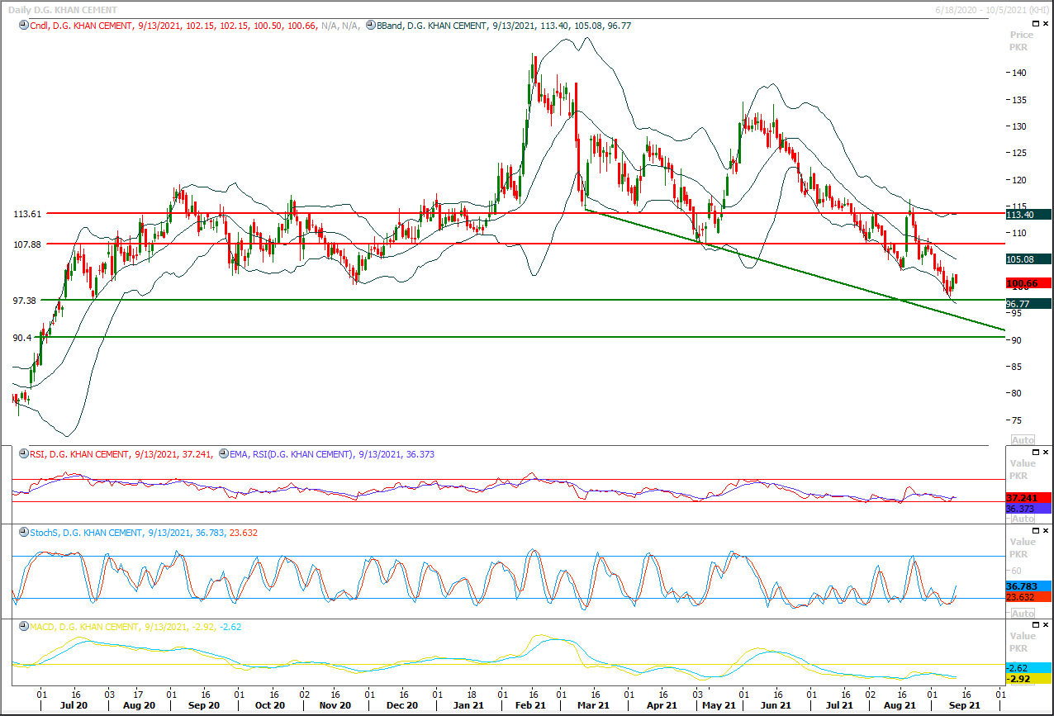The width and height of the screenshot is (1054, 716).
Task: Click the 105.08 middle band price tag
Action: [1028, 259]
